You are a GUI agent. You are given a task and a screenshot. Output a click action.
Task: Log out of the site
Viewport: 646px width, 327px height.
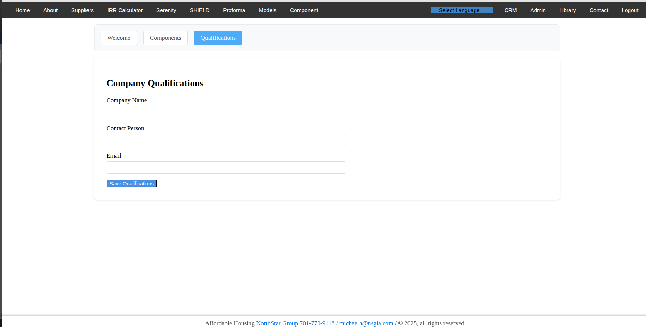point(630,10)
